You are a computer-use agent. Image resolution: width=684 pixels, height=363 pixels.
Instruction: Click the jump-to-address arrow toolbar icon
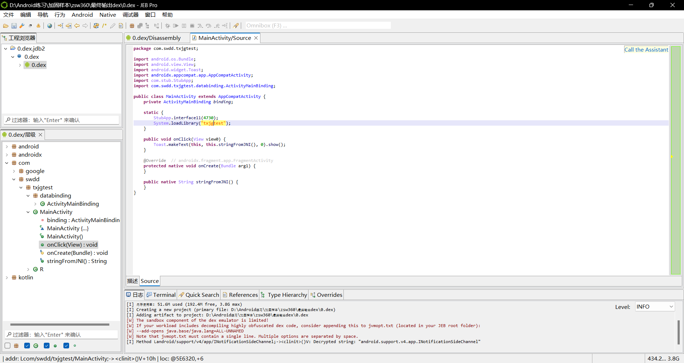(61, 26)
